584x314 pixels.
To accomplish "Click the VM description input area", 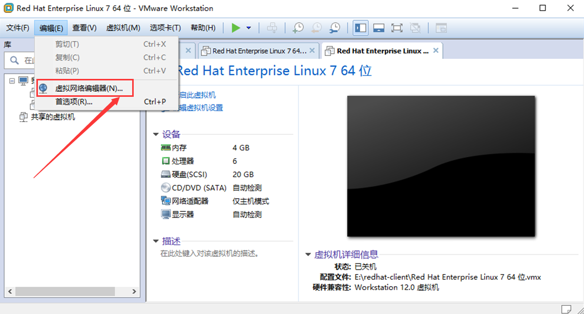I will pyautogui.click(x=210, y=254).
